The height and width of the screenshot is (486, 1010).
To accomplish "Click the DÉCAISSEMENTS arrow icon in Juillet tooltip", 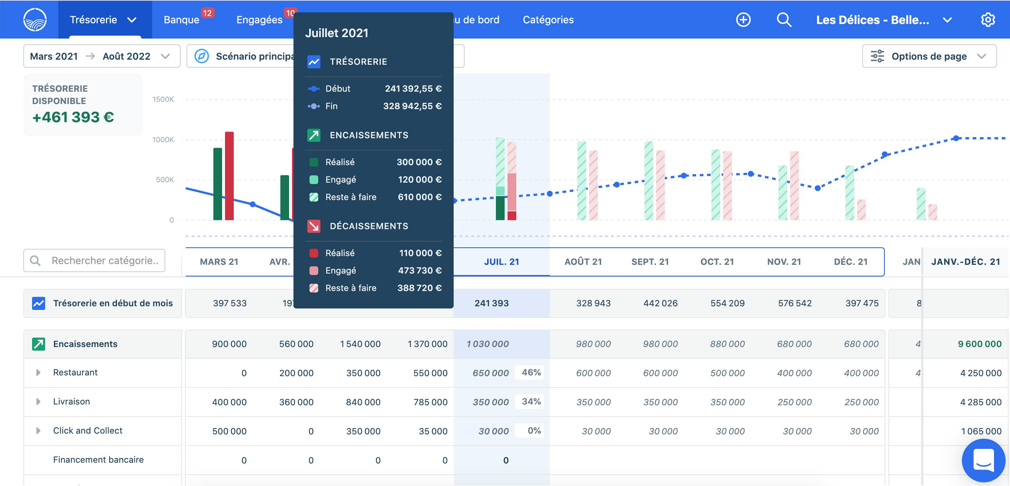I will tap(313, 226).
